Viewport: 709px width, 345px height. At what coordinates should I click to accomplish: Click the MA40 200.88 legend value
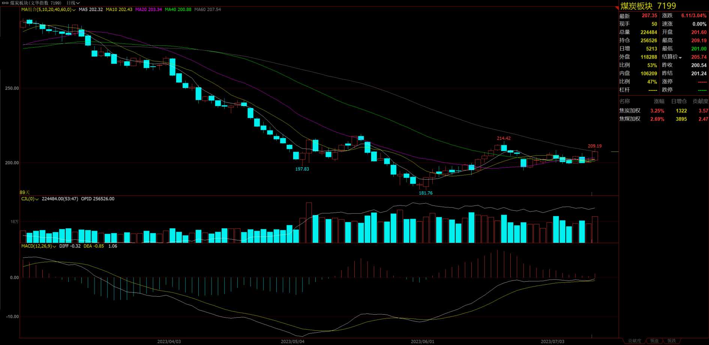(x=178, y=10)
